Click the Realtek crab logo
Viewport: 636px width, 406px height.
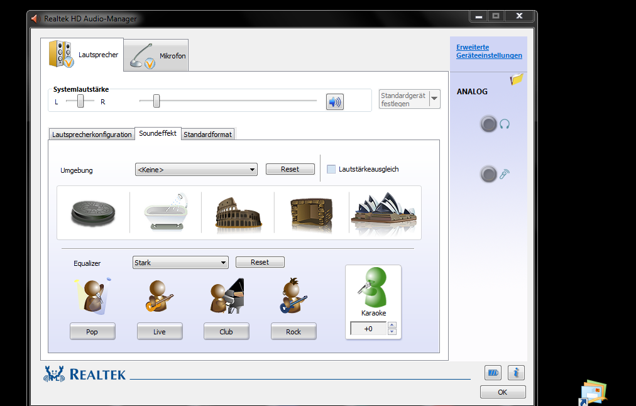54,373
